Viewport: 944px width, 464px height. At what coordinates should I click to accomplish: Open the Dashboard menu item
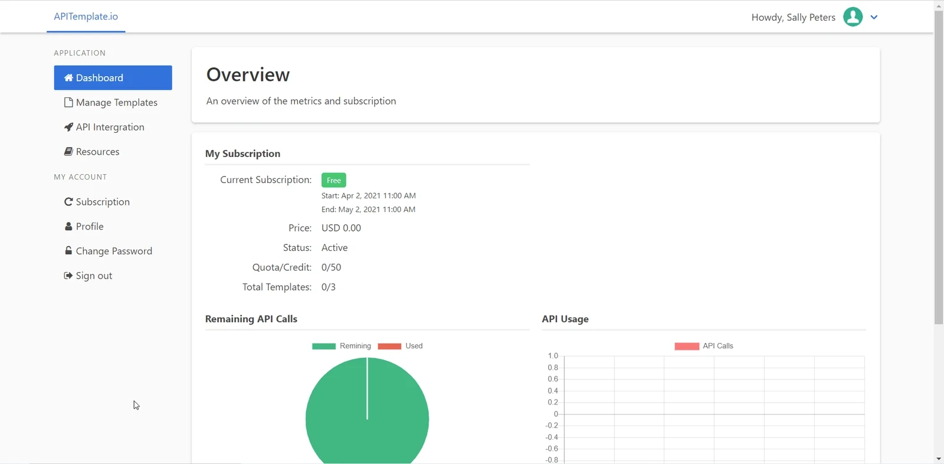tap(113, 78)
